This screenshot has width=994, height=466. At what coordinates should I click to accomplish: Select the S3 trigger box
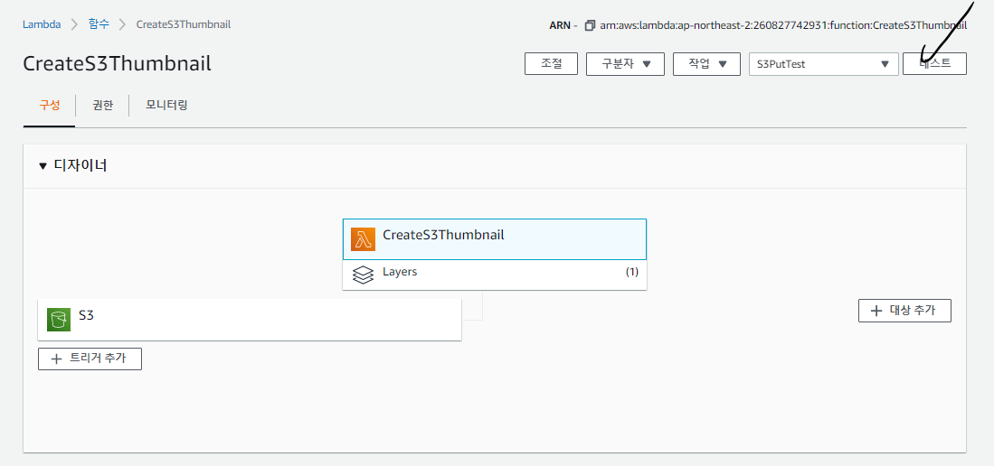[250, 320]
